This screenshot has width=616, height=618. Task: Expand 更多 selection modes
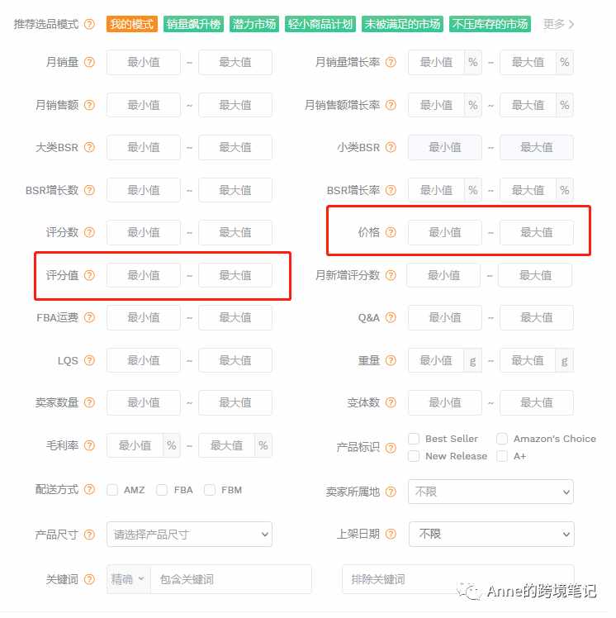point(558,24)
